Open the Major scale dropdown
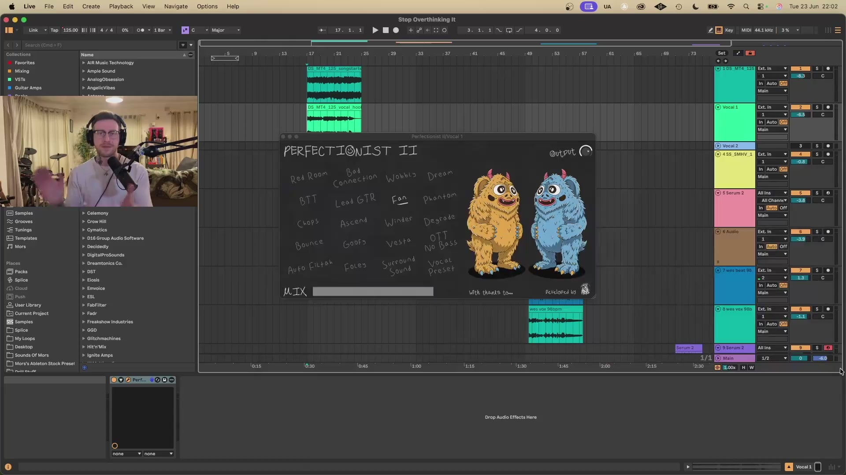846x475 pixels. (x=226, y=30)
